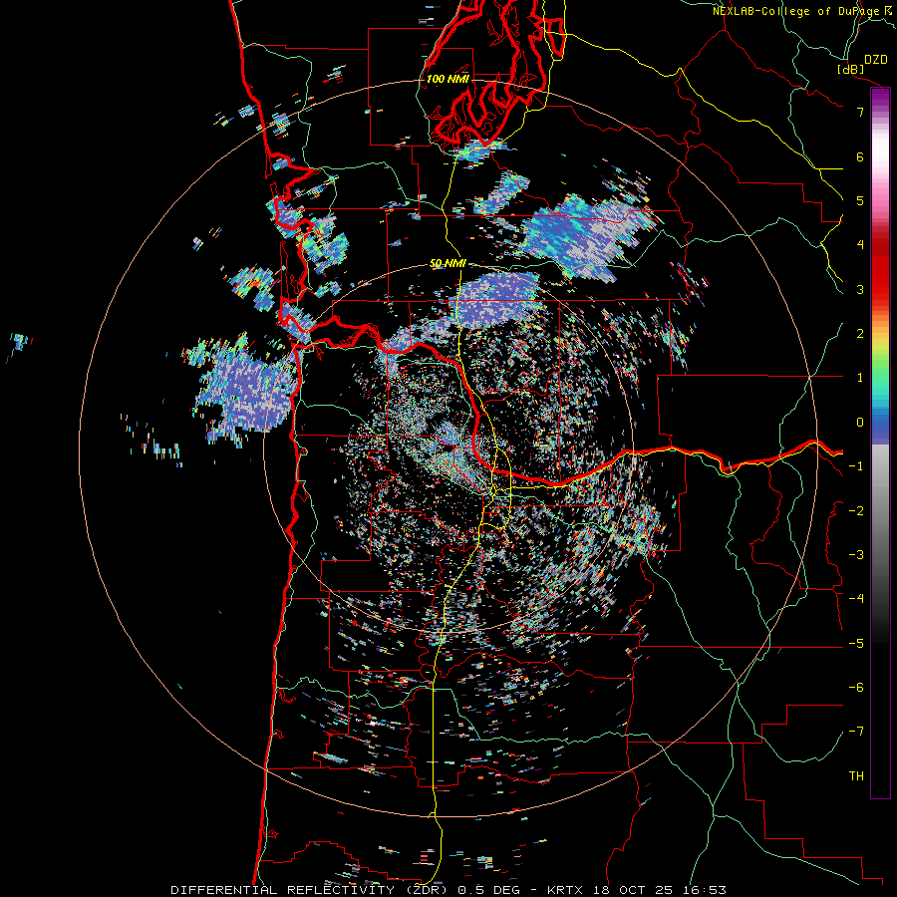
Task: Click the TH label on the scale
Action: click(856, 775)
